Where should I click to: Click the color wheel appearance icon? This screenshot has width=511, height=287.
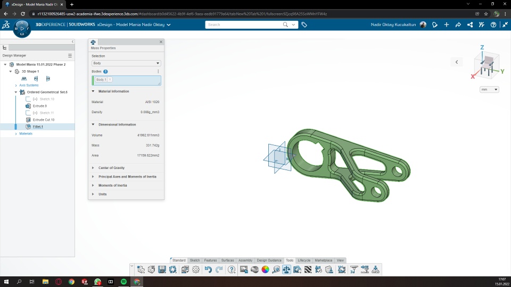point(265,269)
